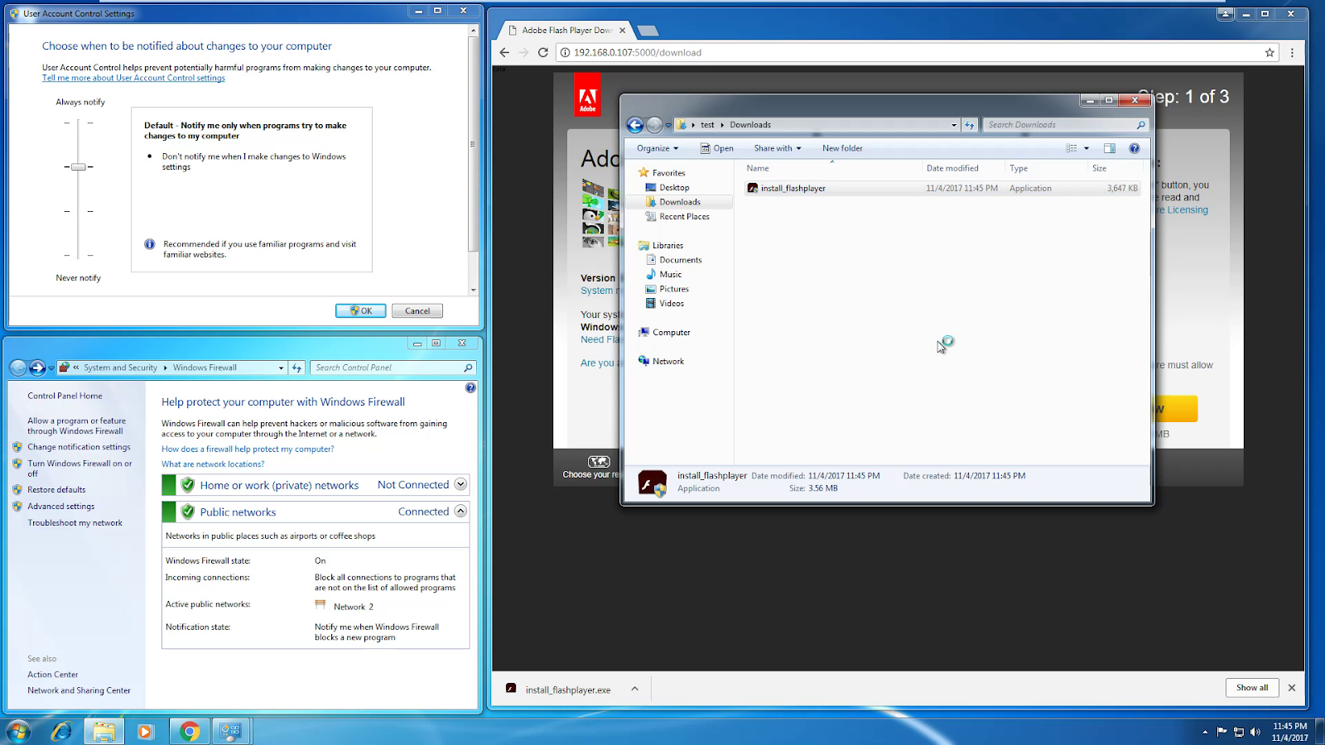Open the Share with dropdown

tap(778, 148)
